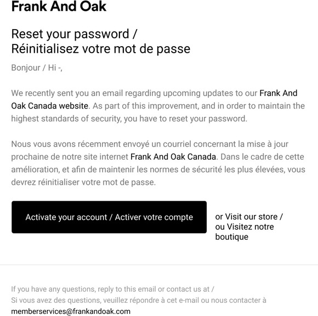318x316 pixels.
Task: Click the Frank And Oak logo heading
Action: (59, 6)
